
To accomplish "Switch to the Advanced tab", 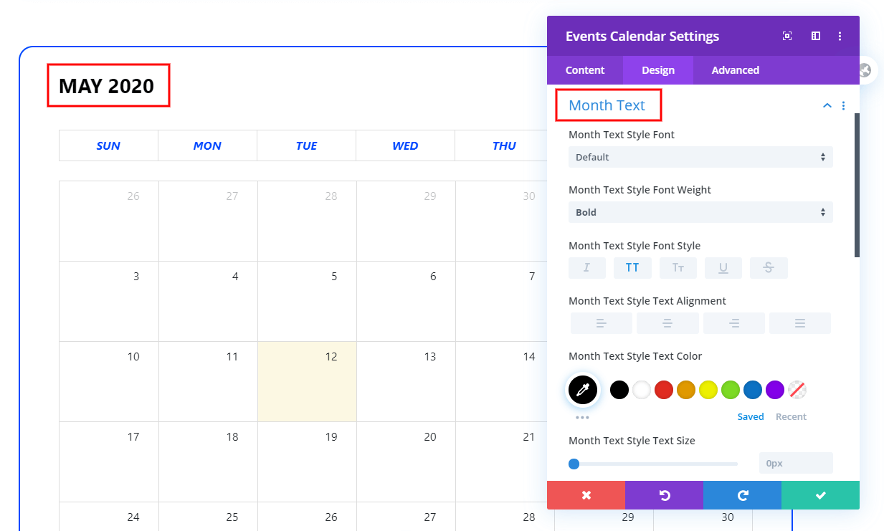I will coord(735,70).
